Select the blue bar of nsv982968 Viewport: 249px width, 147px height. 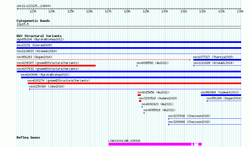point(221,95)
